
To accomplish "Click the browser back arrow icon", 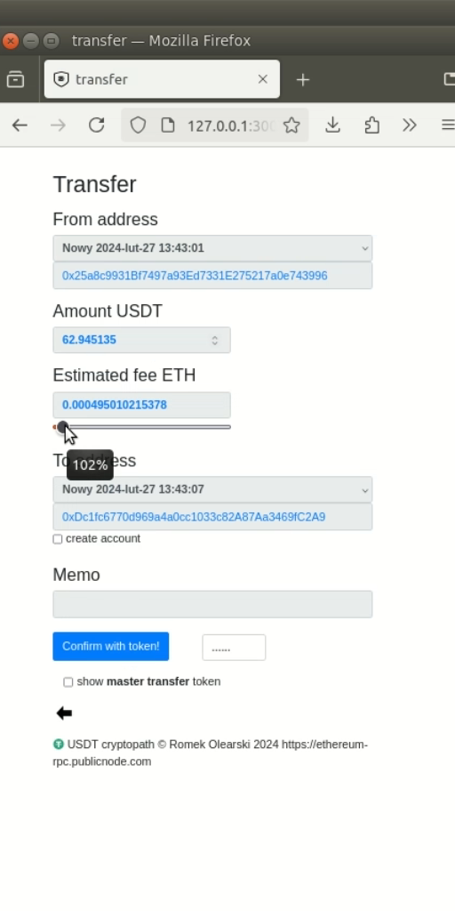I will (20, 125).
